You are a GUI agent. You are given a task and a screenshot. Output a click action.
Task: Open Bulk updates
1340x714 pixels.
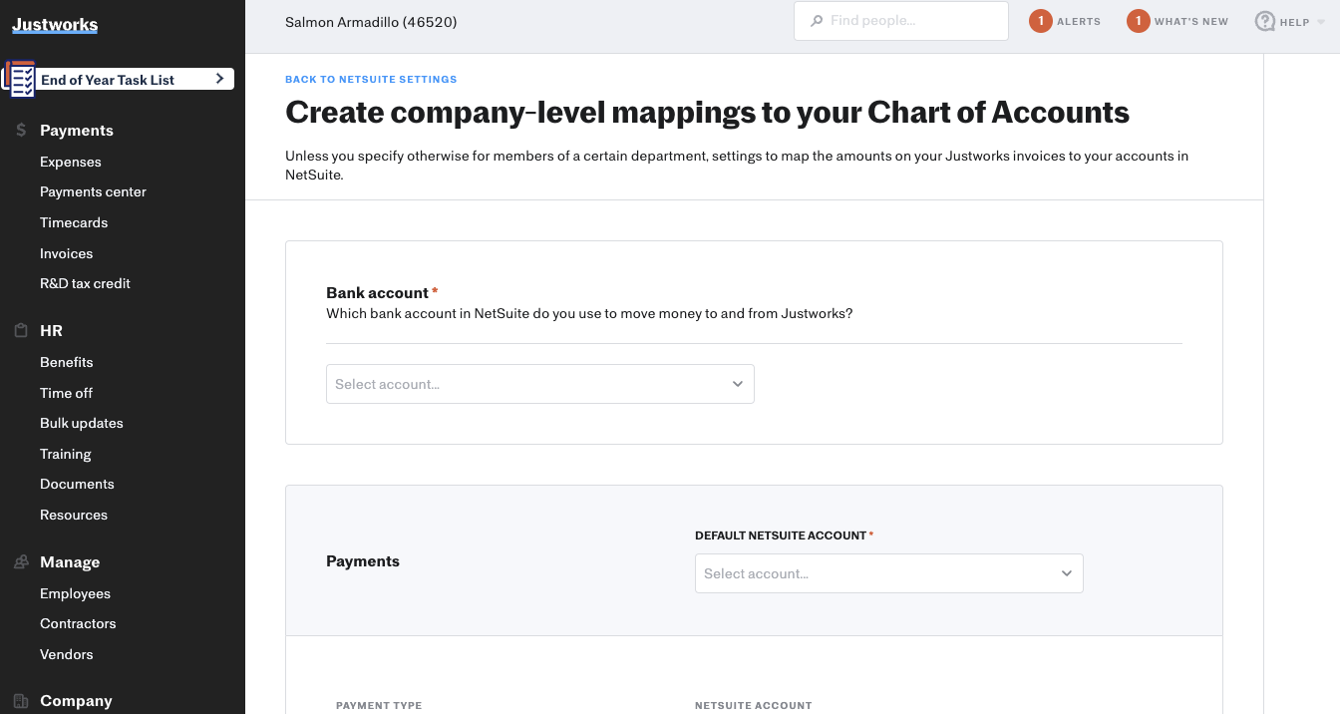(82, 423)
